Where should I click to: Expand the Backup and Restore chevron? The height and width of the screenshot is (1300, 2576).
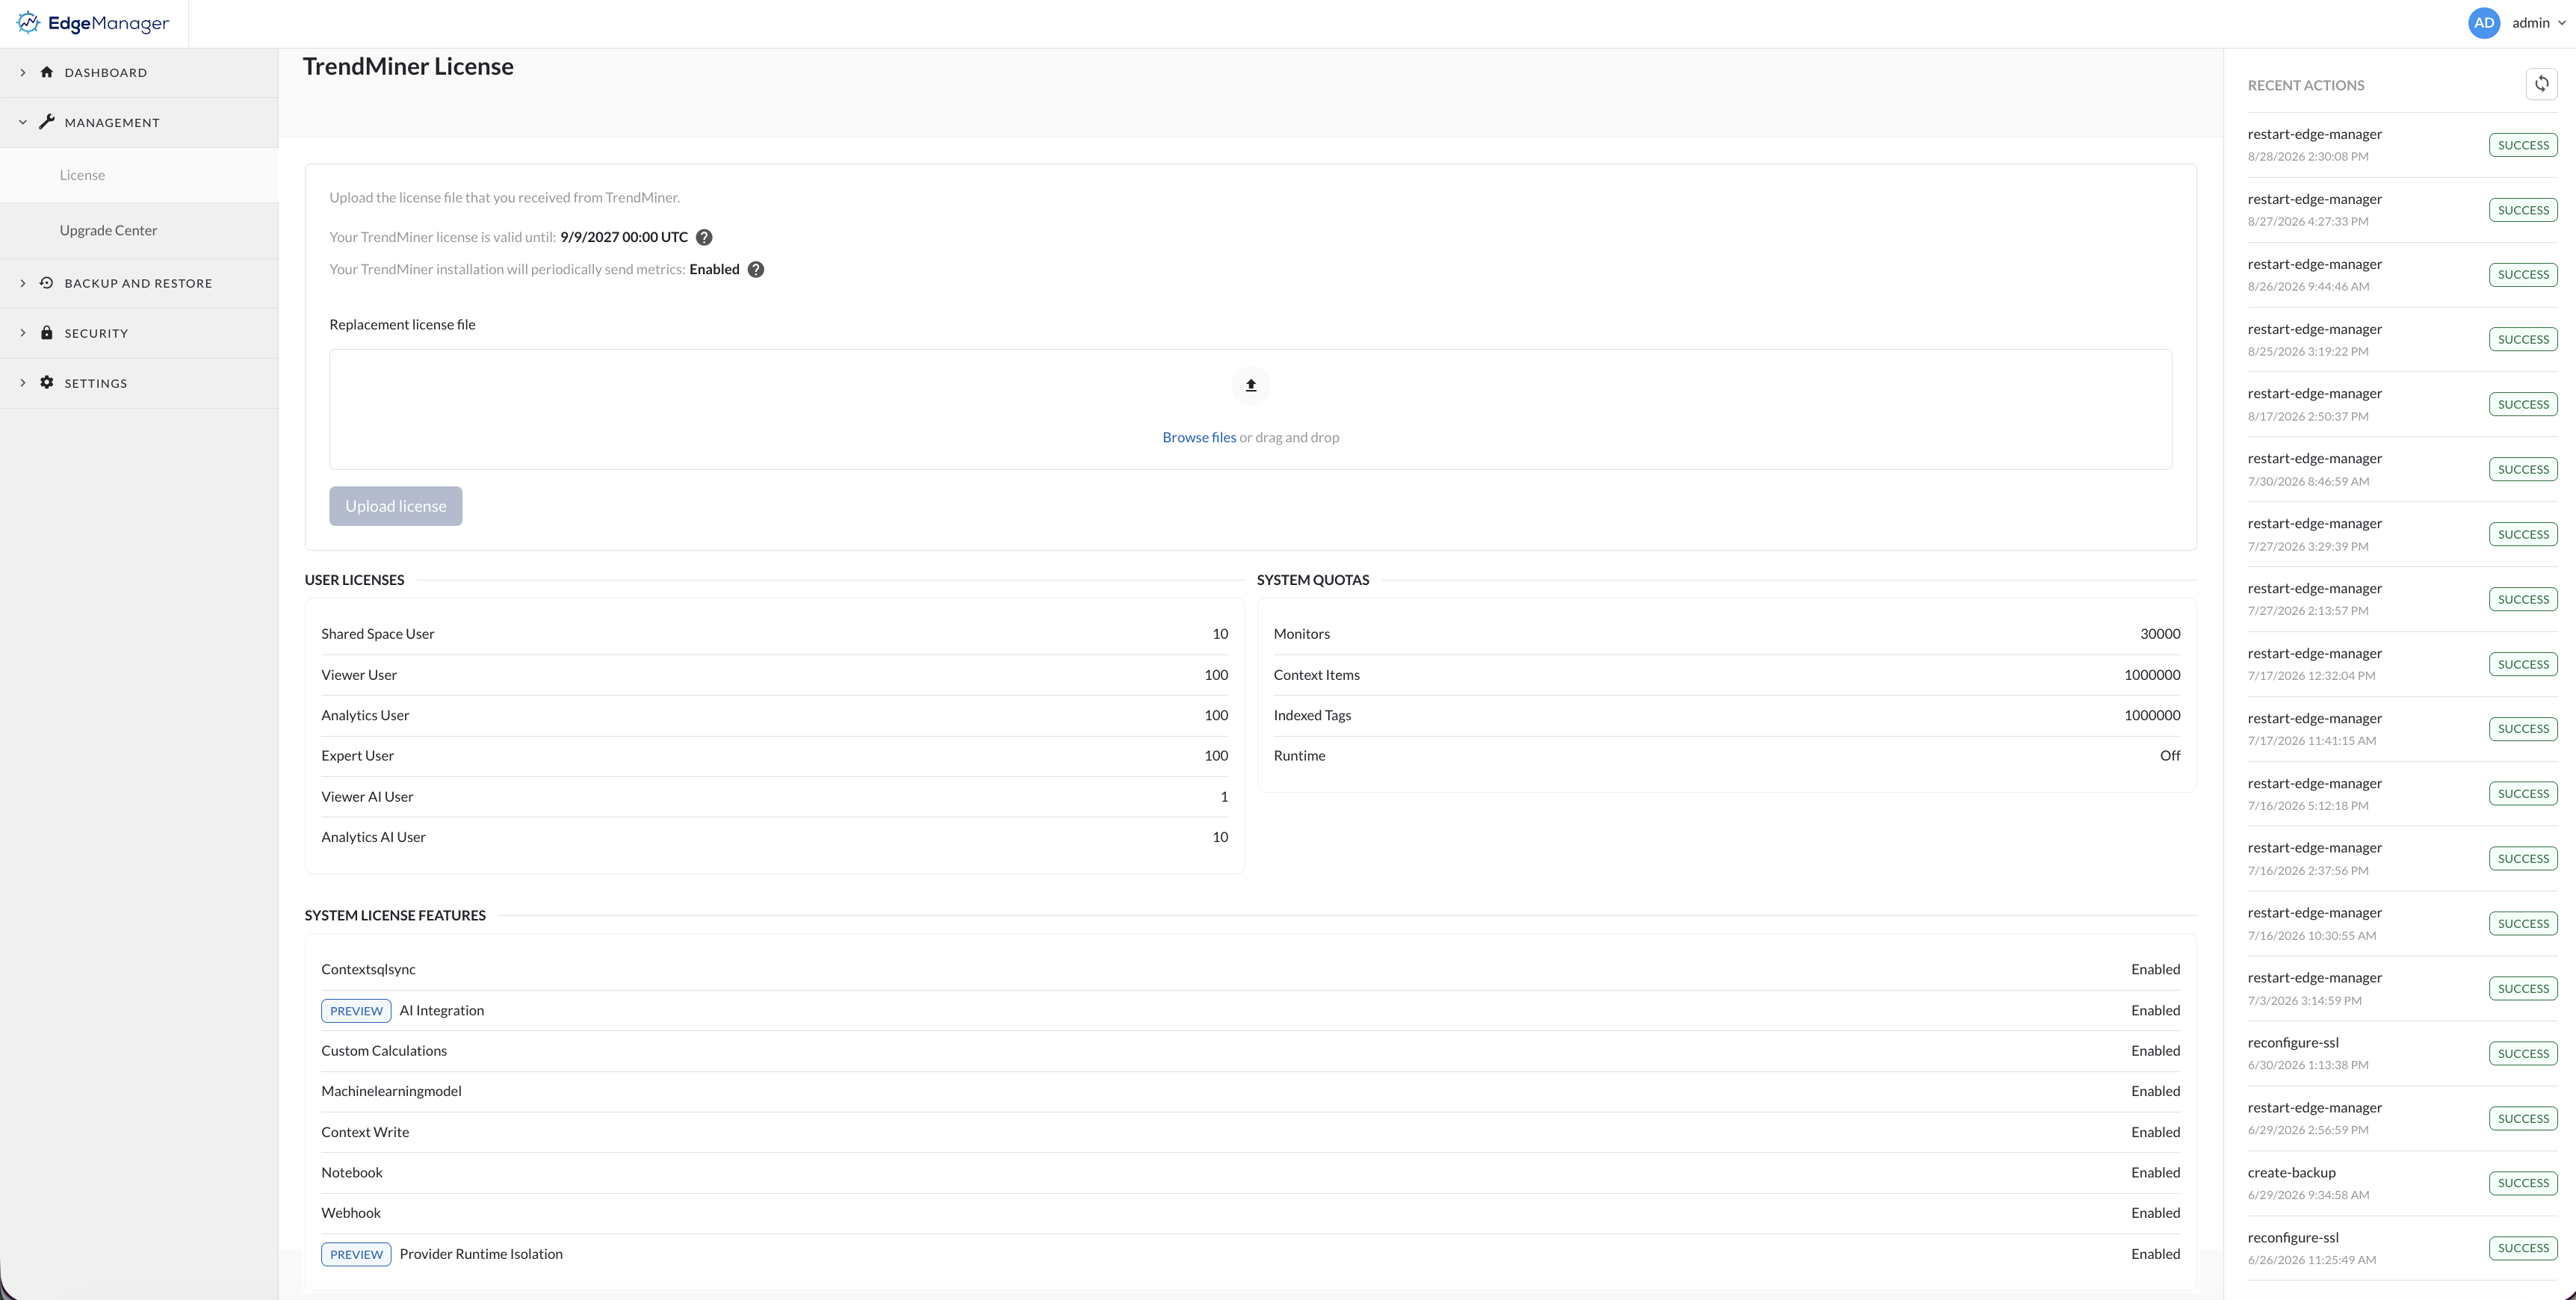click(x=22, y=283)
